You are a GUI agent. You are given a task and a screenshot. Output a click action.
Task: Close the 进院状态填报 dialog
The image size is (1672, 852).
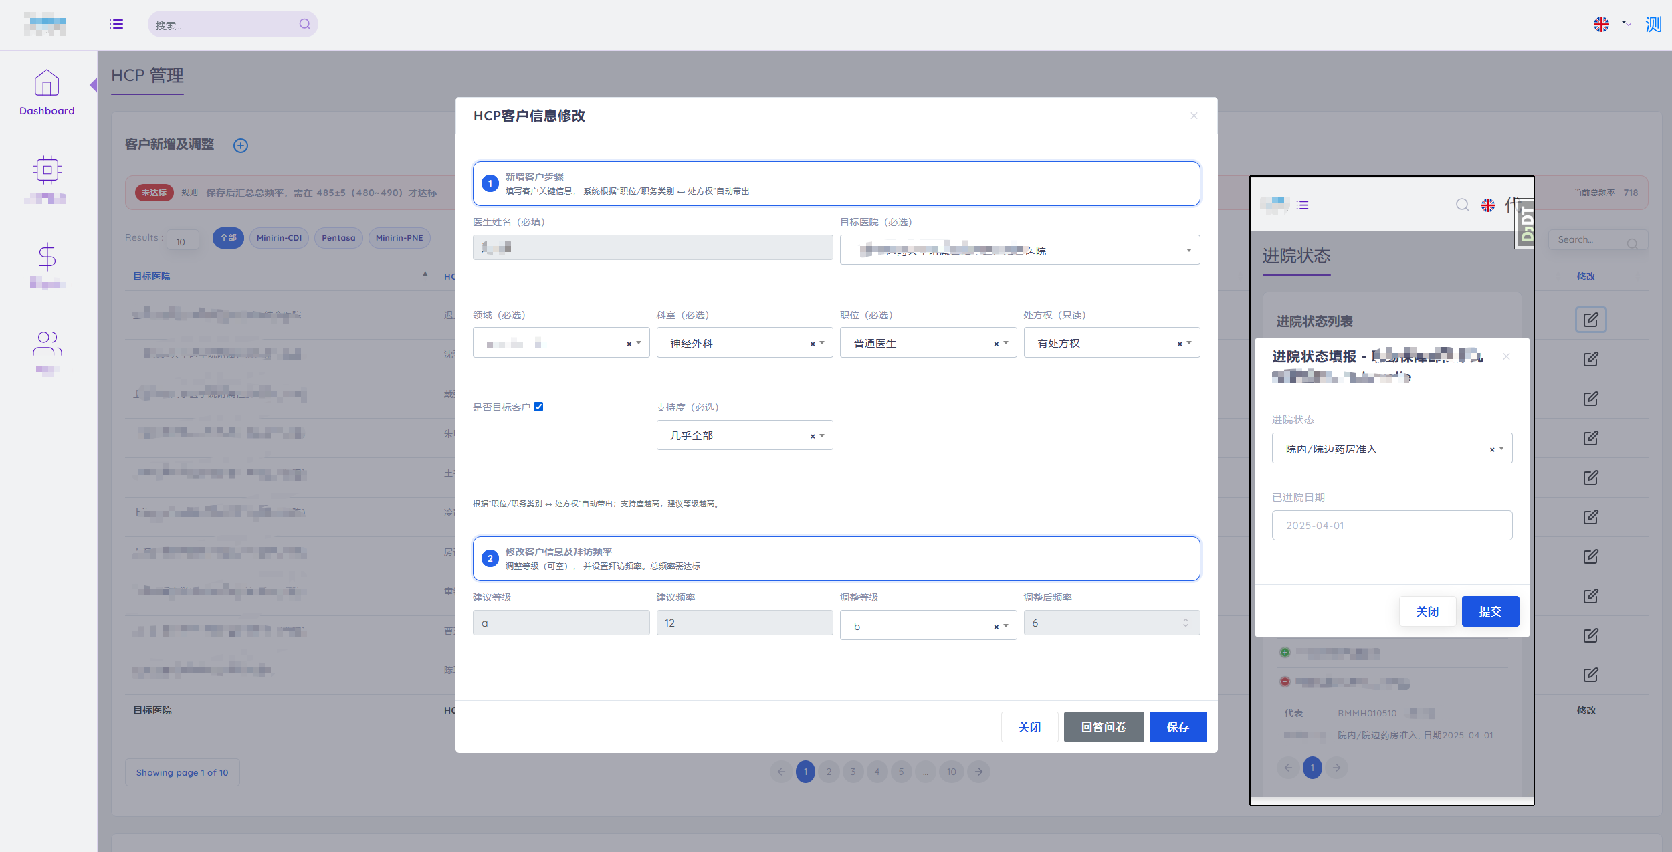point(1506,356)
